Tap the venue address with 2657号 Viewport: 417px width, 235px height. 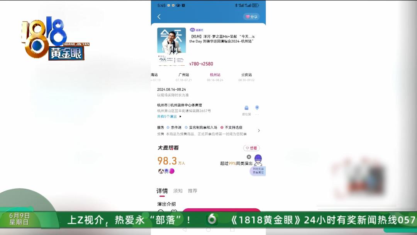point(184,111)
